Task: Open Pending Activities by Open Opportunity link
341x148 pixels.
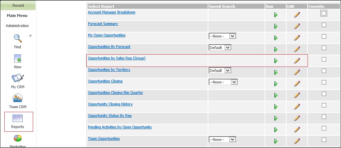Action: click(120, 127)
